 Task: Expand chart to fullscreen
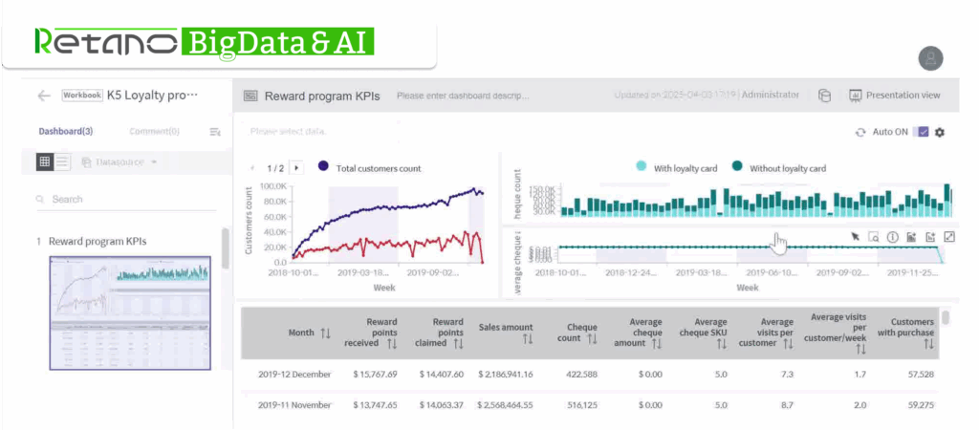coord(948,236)
